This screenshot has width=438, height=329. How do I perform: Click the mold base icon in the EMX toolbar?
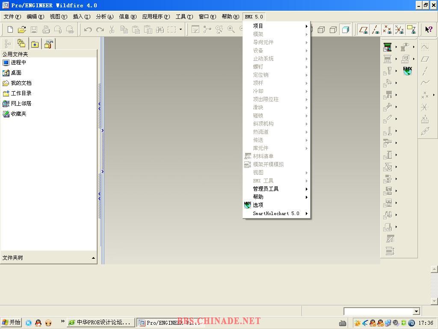point(388,59)
